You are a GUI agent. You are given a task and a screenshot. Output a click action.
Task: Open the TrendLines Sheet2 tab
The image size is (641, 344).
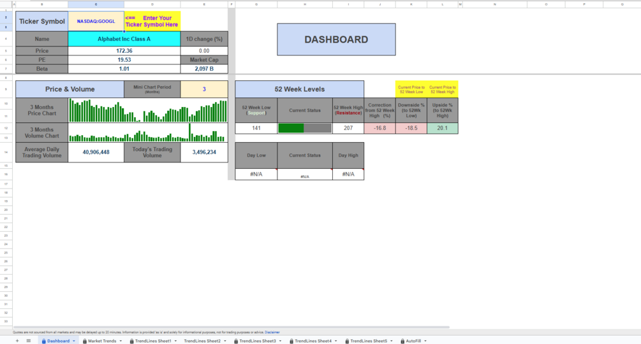click(202, 341)
